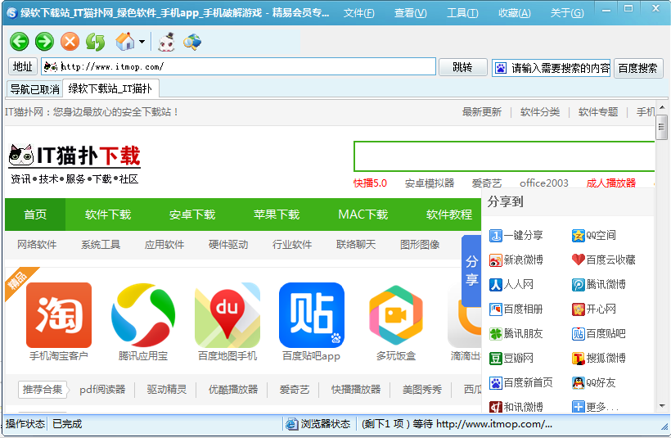The height and width of the screenshot is (438, 671).
Task: Click the green Refresh icon
Action: (x=95, y=42)
